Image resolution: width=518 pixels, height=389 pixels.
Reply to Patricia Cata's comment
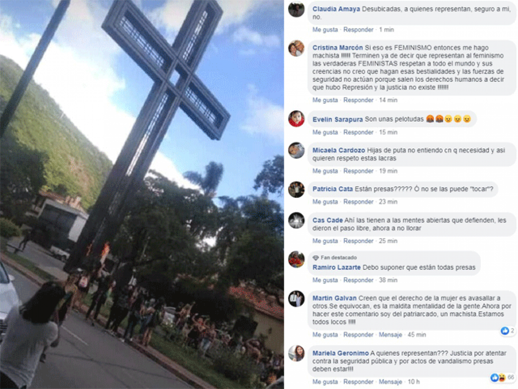358,201
